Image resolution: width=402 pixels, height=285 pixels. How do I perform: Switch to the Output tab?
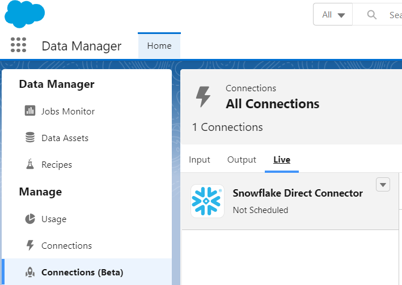click(242, 160)
